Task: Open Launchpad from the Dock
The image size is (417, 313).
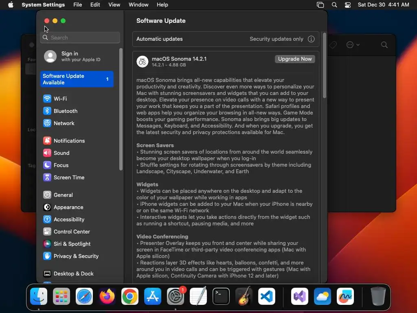Action: (61, 296)
